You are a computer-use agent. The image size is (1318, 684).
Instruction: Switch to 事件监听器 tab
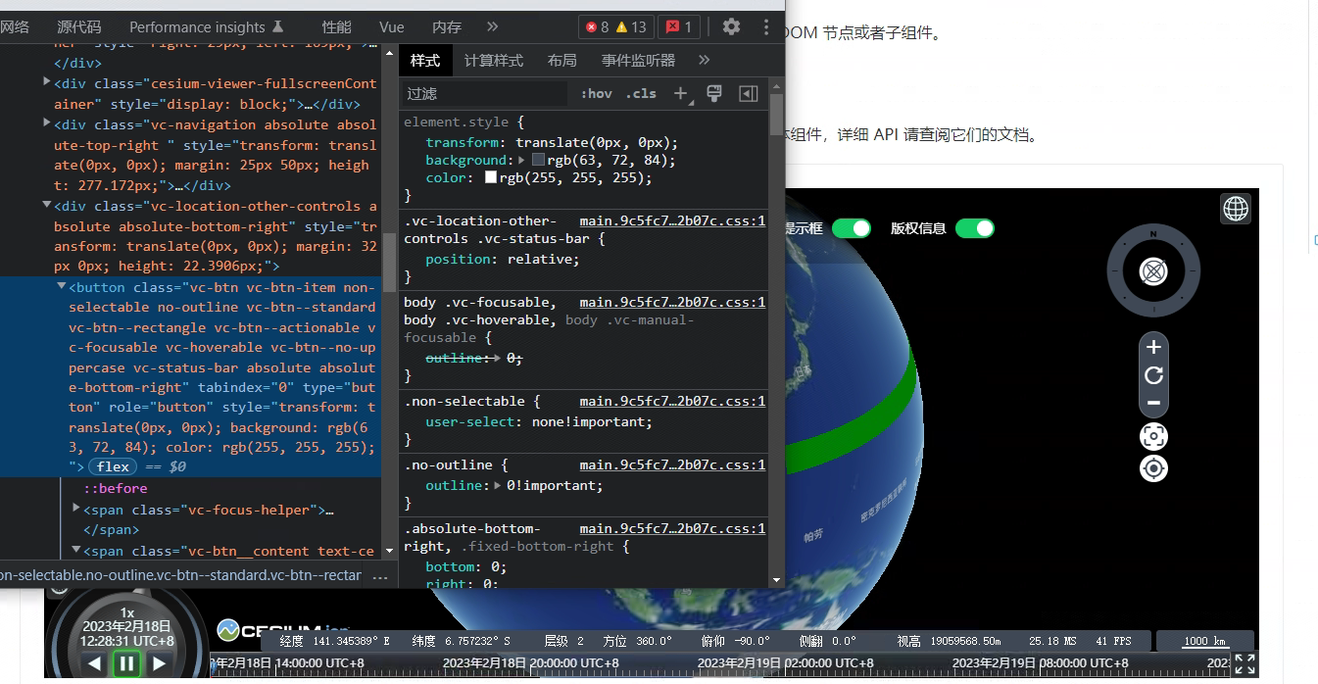pos(639,60)
